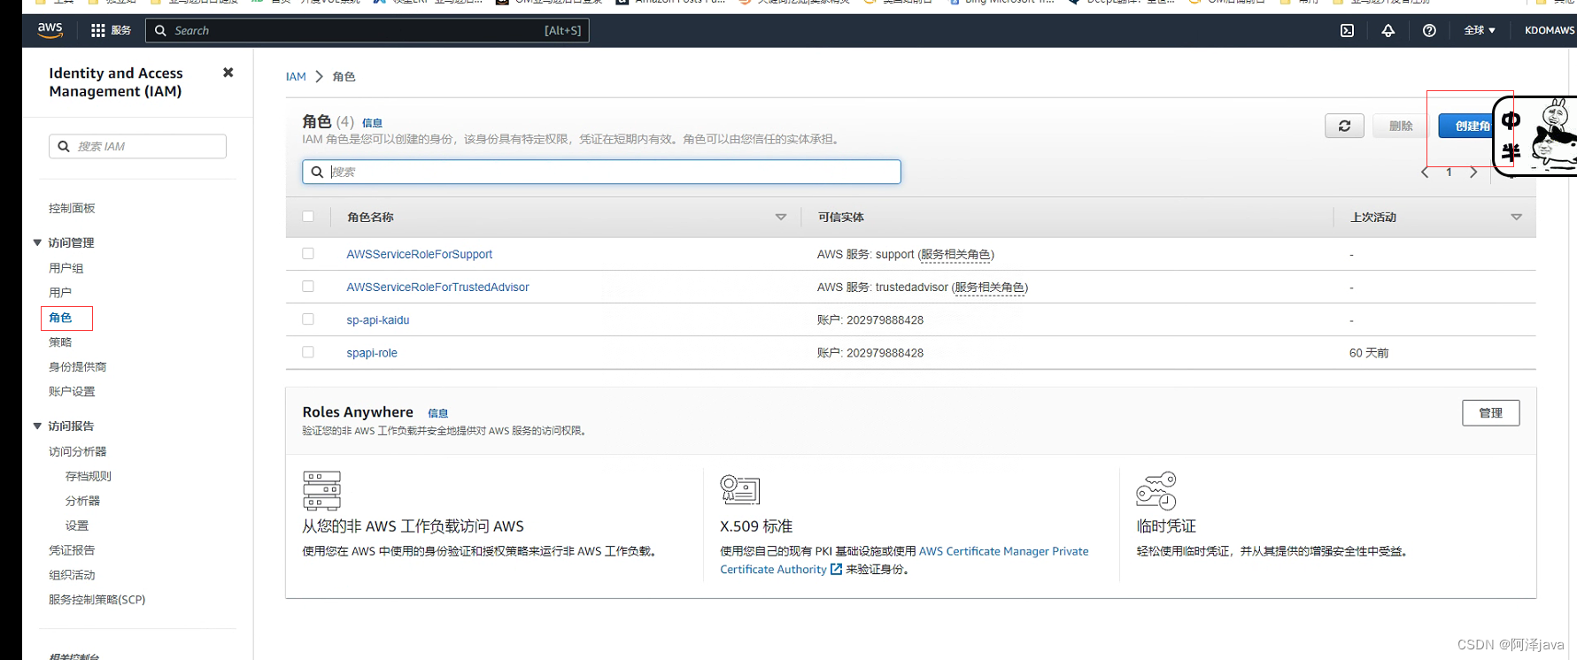1577x660 pixels.
Task: Open 存档规则 in the sidebar
Action: coord(89,476)
